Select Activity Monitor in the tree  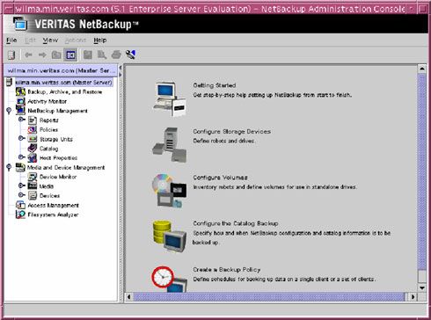click(47, 101)
